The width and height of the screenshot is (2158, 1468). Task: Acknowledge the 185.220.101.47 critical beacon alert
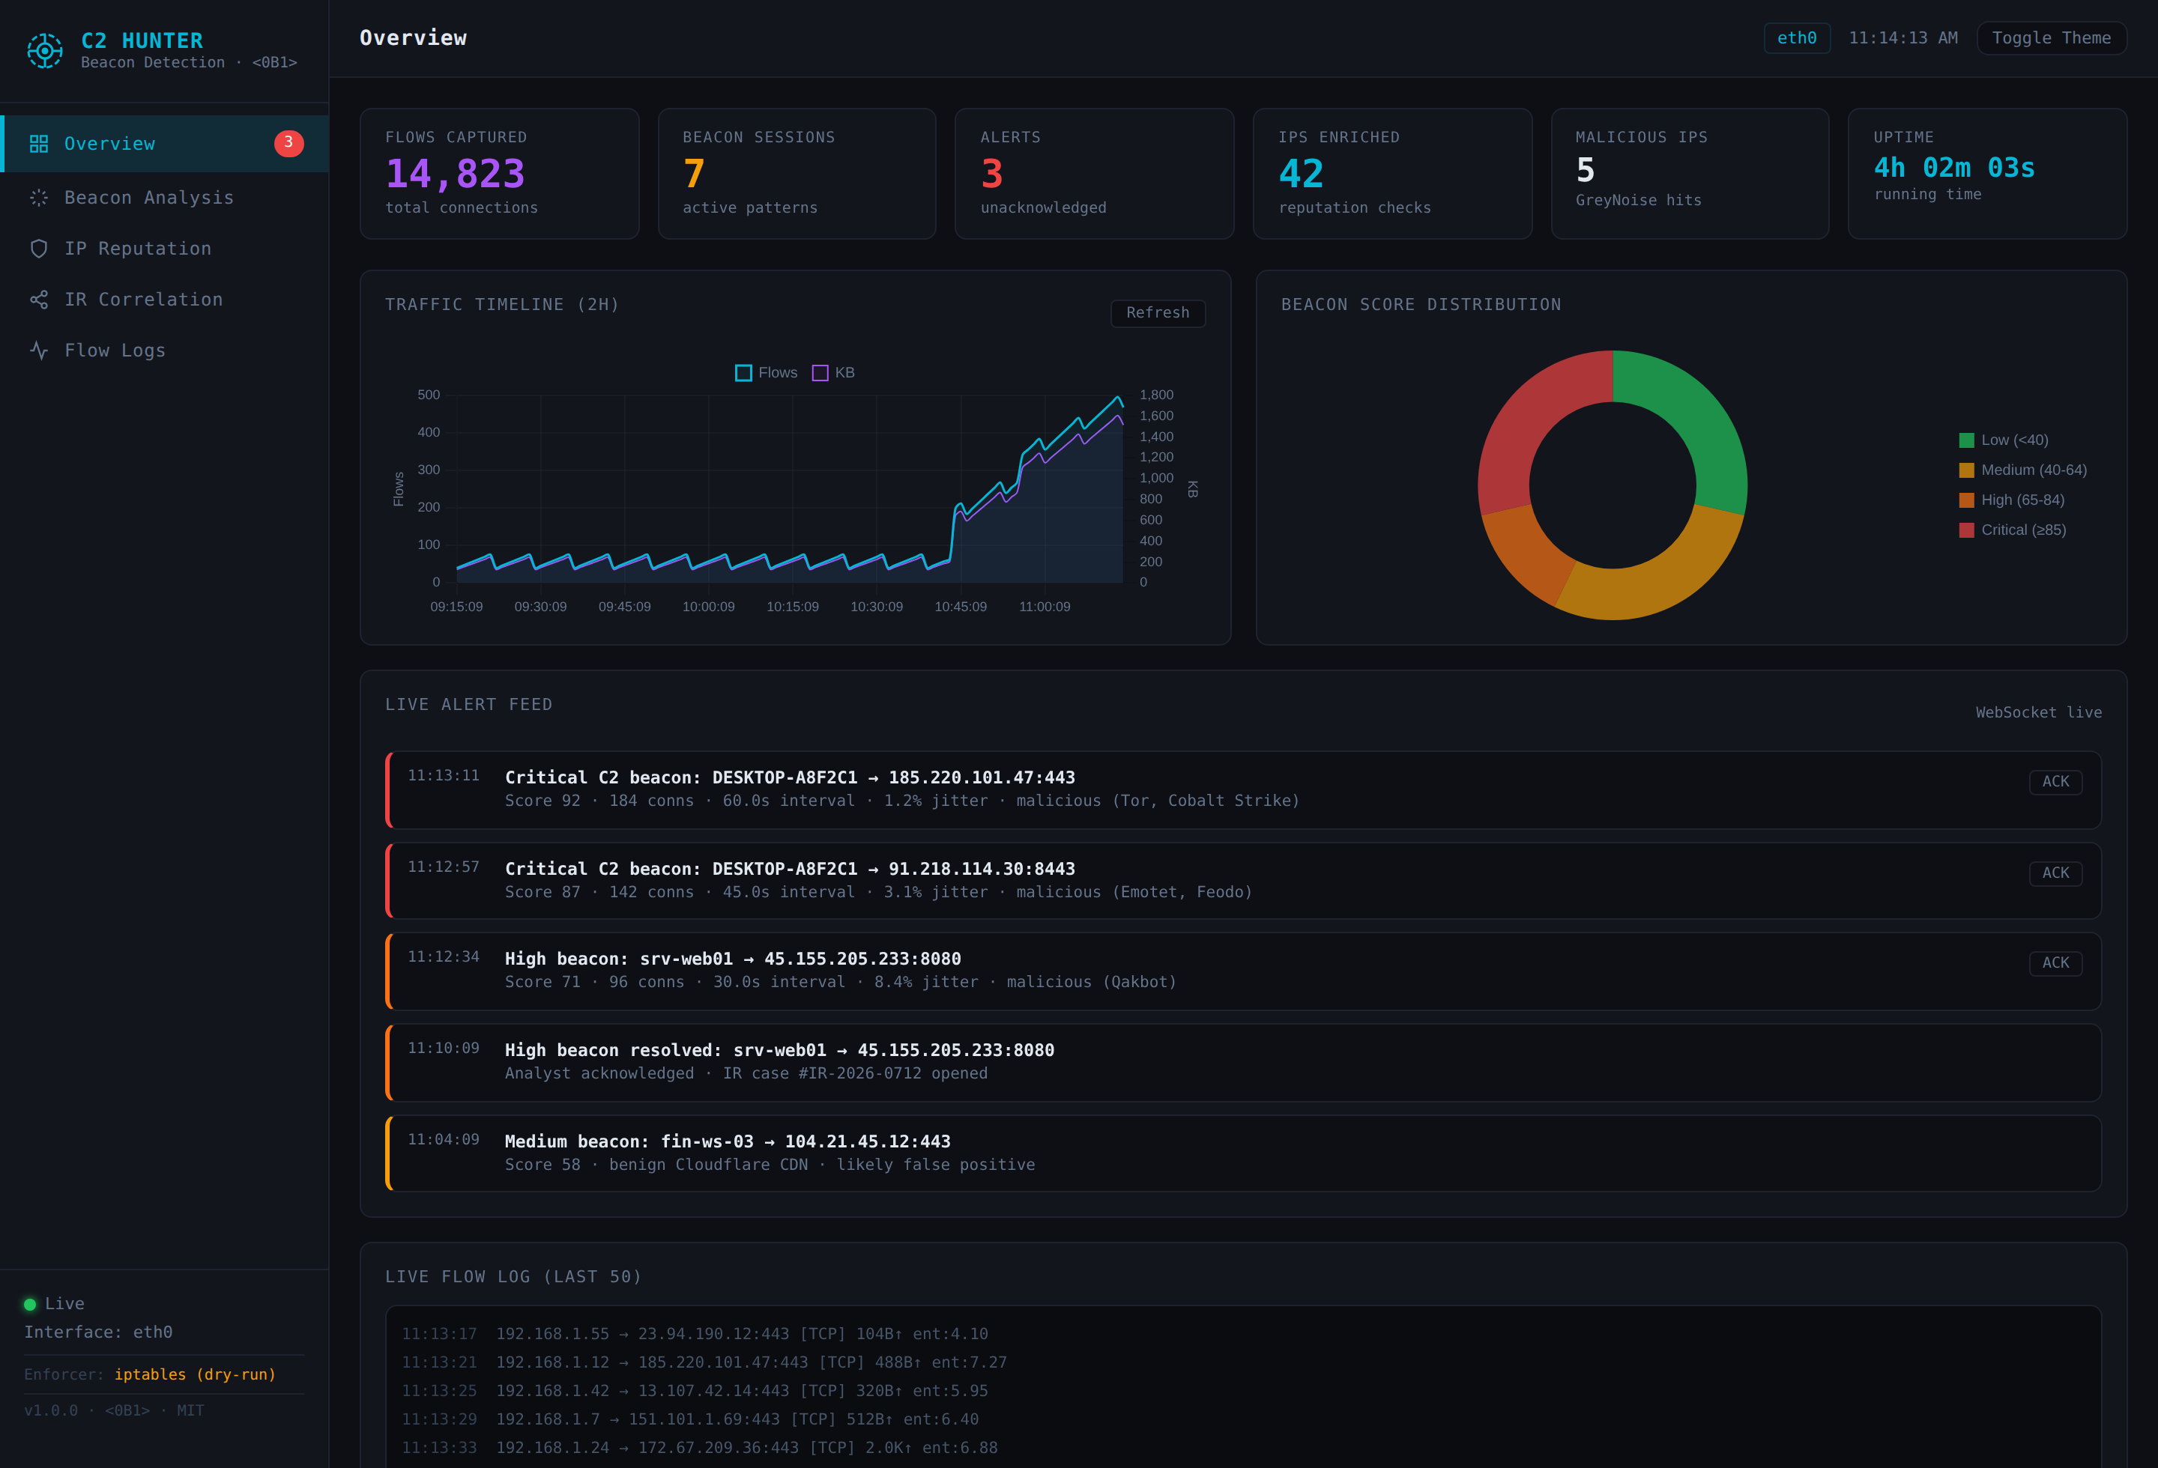tap(2055, 781)
